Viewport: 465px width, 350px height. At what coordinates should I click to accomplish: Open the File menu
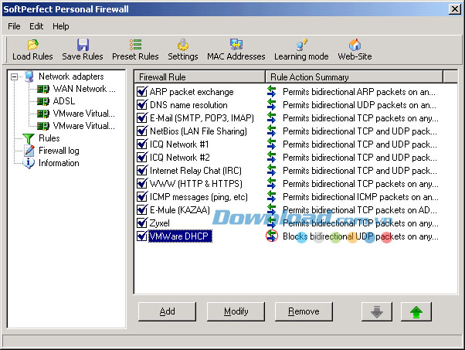click(x=14, y=26)
